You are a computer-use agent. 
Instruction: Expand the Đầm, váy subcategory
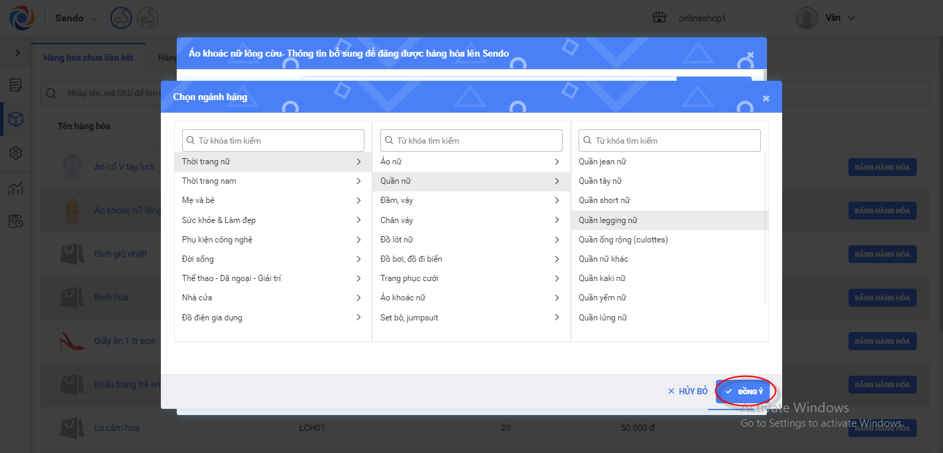470,200
